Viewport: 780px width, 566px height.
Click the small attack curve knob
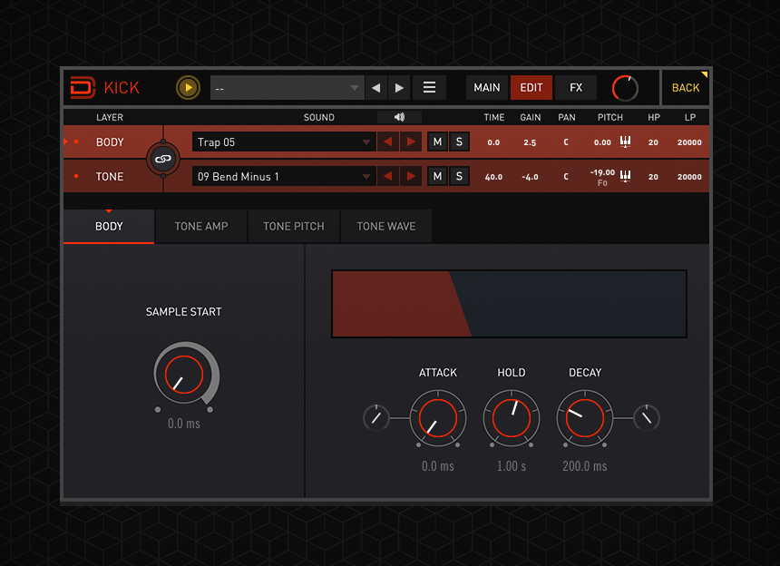pyautogui.click(x=376, y=418)
